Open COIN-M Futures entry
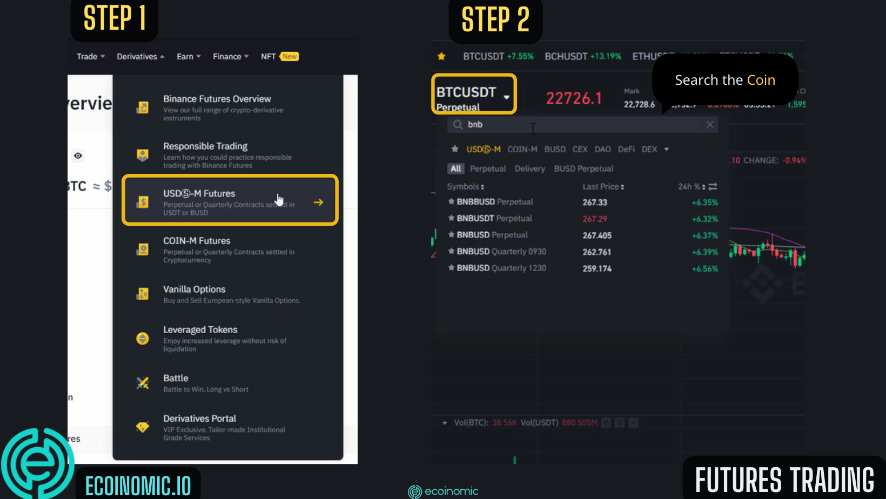The image size is (886, 499). pyautogui.click(x=228, y=249)
